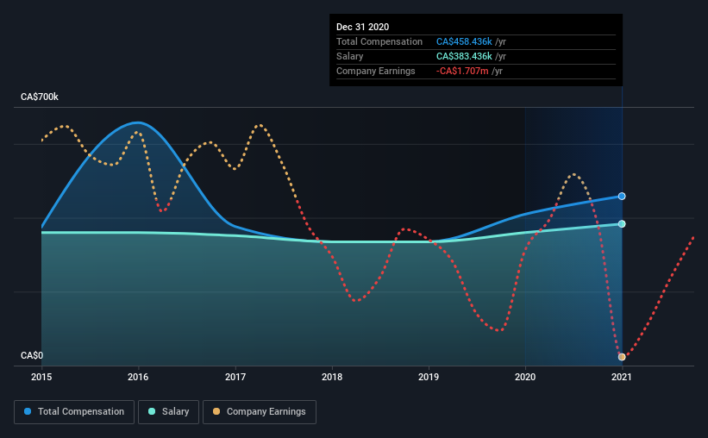Image resolution: width=708 pixels, height=438 pixels.
Task: Select the Company Earnings data point at 2021
Action: (x=622, y=357)
